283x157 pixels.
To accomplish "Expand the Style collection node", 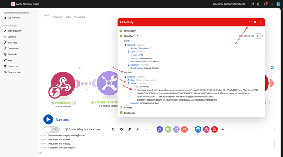I will [129, 52].
